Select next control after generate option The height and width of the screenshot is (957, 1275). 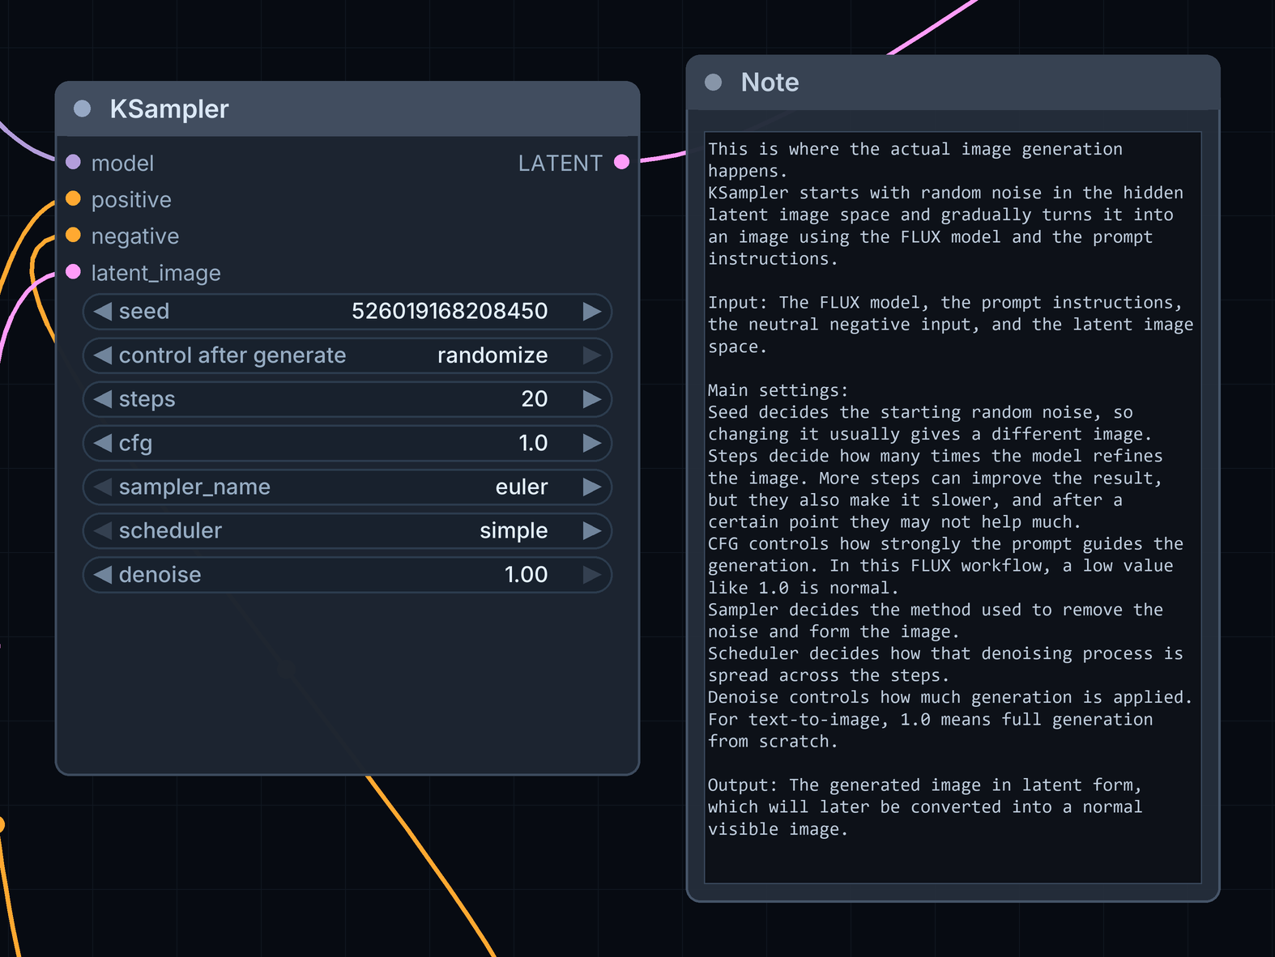coord(592,355)
